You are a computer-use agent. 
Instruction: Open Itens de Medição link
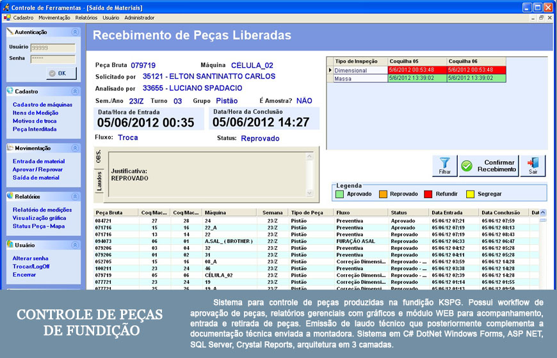pos(35,113)
